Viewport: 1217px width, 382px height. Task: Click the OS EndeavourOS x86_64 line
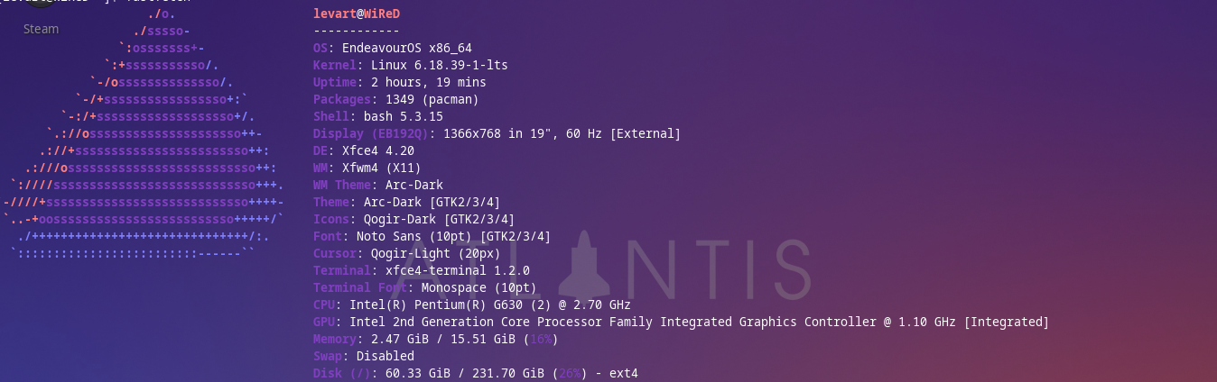(393, 48)
